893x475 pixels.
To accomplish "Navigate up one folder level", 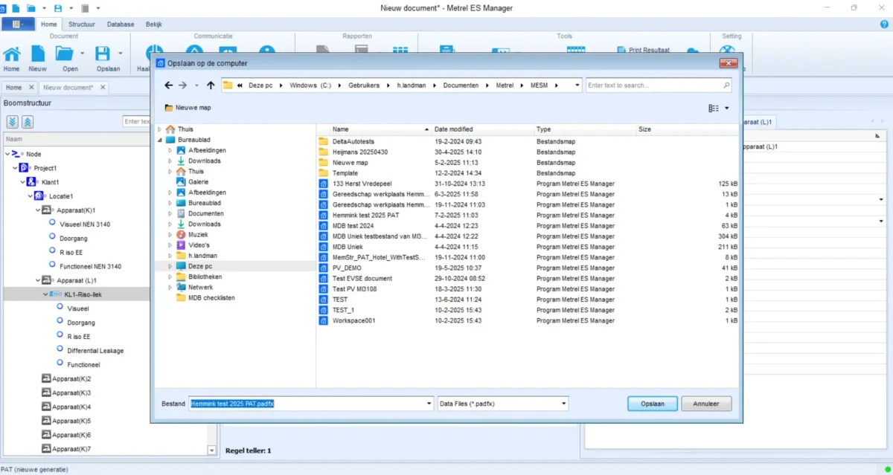I will [211, 85].
